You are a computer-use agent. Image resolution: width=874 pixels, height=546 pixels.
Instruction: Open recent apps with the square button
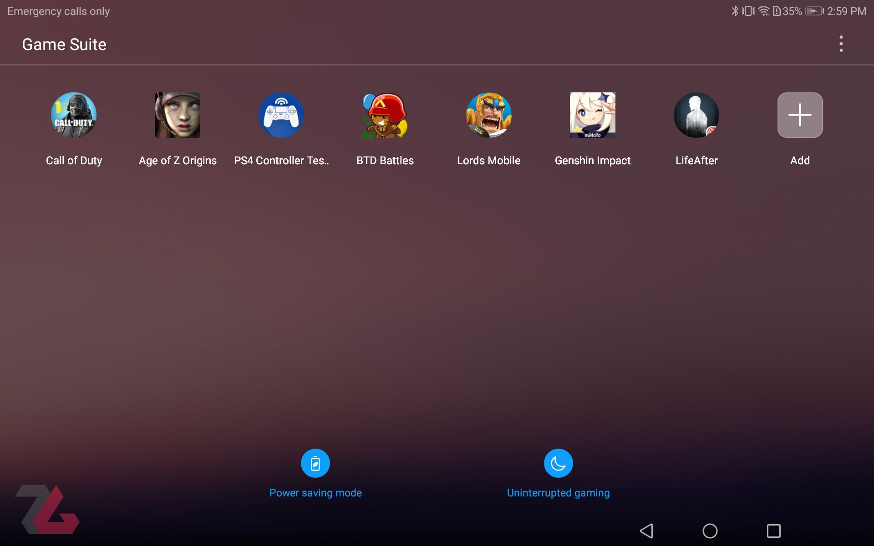point(774,531)
